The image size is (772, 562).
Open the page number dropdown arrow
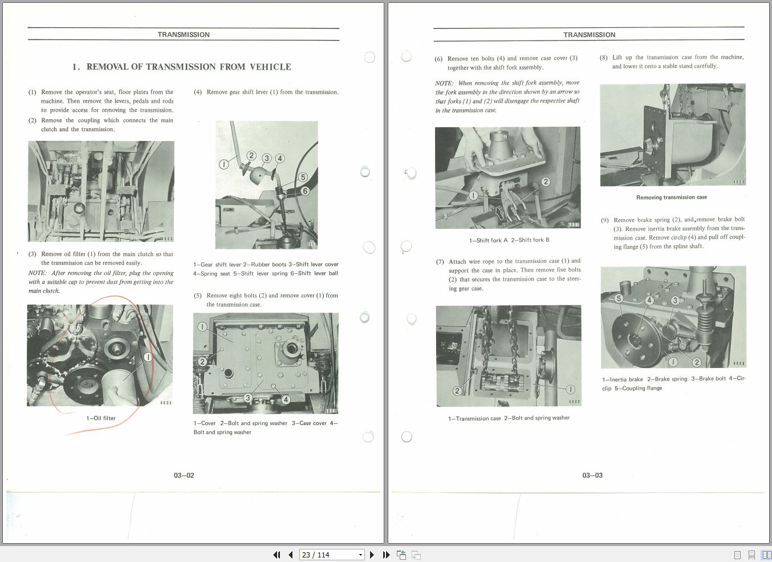pyautogui.click(x=360, y=555)
